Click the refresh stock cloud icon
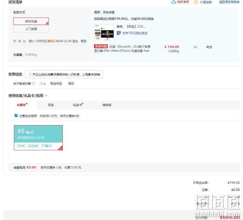 click(x=173, y=2)
